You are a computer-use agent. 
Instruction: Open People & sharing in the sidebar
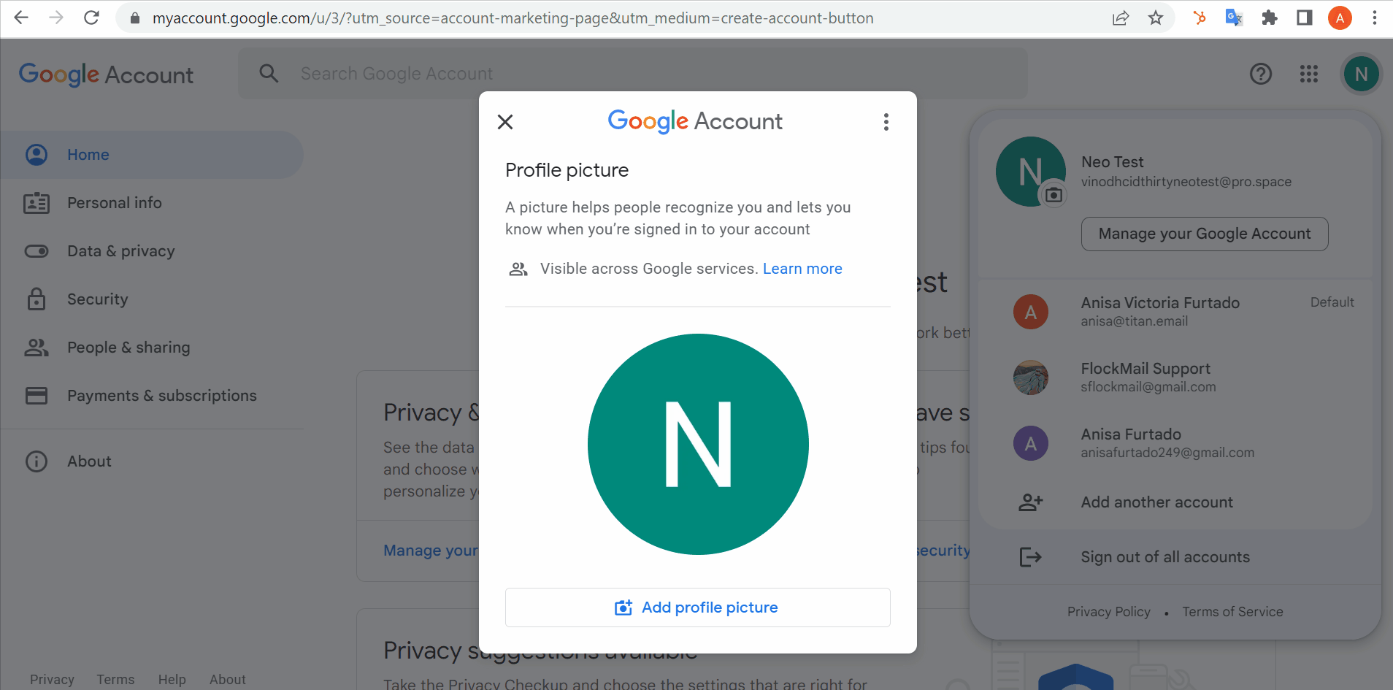(152, 348)
